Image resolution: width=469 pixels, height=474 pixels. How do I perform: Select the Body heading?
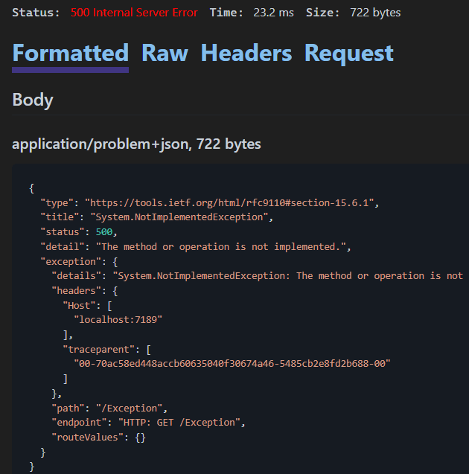click(33, 100)
